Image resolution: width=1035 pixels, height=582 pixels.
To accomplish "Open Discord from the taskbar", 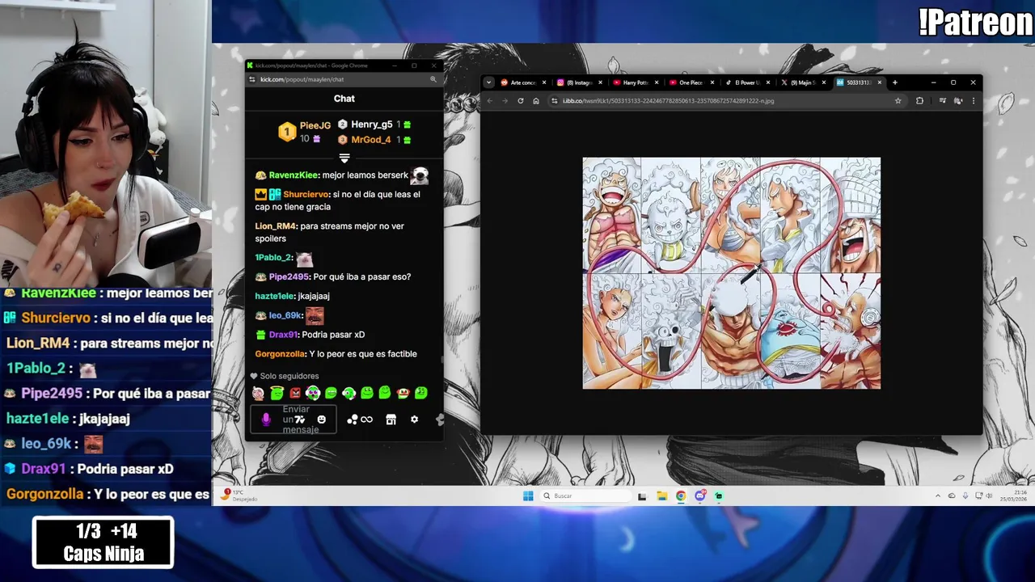I will tap(700, 496).
